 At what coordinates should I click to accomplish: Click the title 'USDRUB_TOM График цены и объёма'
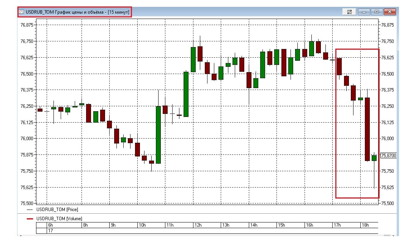coord(64,12)
